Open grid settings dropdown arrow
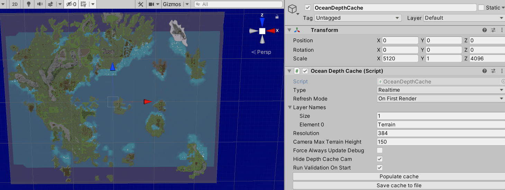This screenshot has width=505, height=190. [93, 4]
